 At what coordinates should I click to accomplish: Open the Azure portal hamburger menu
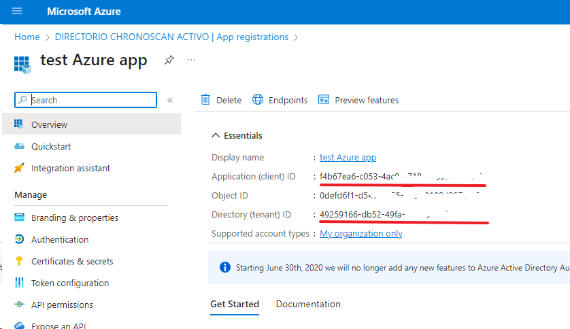pyautogui.click(x=17, y=12)
